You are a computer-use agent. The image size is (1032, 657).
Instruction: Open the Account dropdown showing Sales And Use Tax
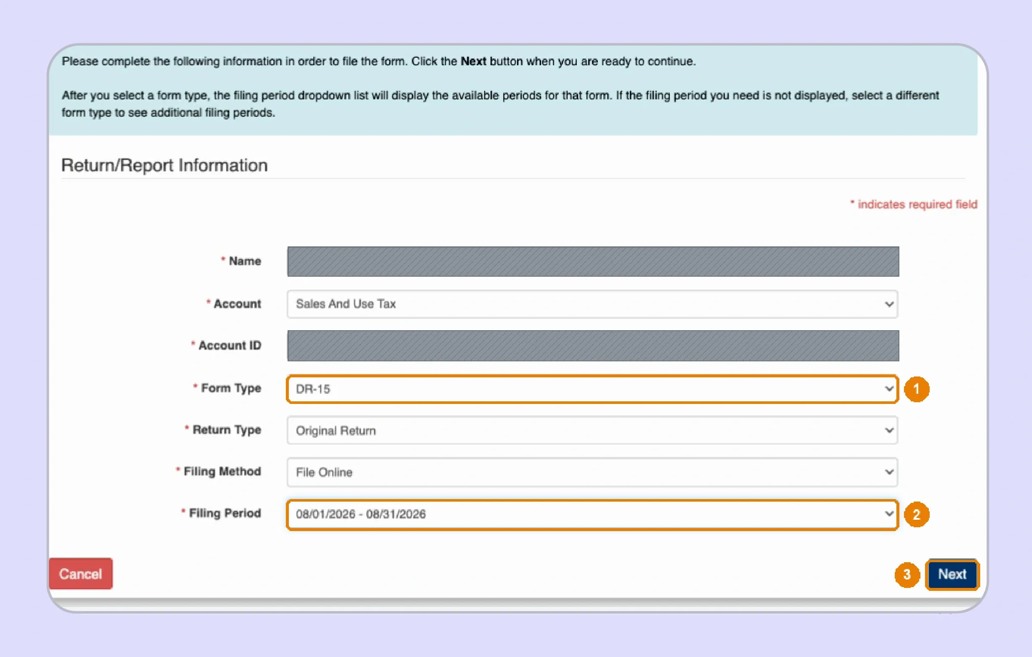(592, 304)
